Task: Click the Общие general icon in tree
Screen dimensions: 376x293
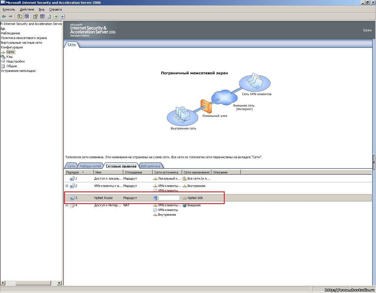Action: click(3, 66)
